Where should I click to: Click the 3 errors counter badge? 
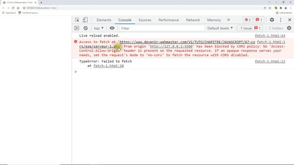click(x=248, y=20)
